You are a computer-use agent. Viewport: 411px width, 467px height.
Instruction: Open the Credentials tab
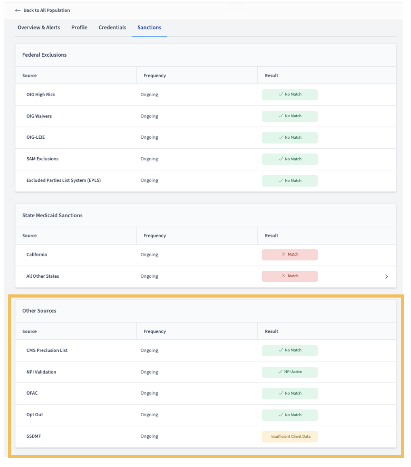112,27
